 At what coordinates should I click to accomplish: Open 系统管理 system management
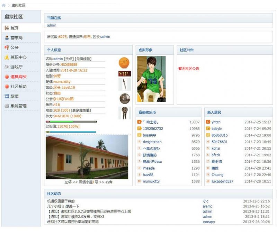pyautogui.click(x=16, y=106)
